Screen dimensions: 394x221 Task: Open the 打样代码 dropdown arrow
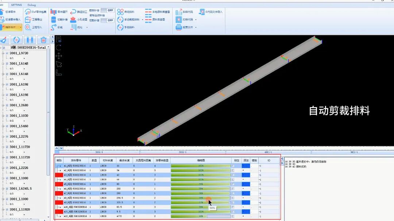click(x=196, y=20)
